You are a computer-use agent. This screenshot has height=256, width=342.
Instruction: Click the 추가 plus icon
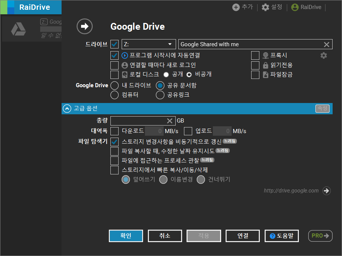(x=236, y=7)
